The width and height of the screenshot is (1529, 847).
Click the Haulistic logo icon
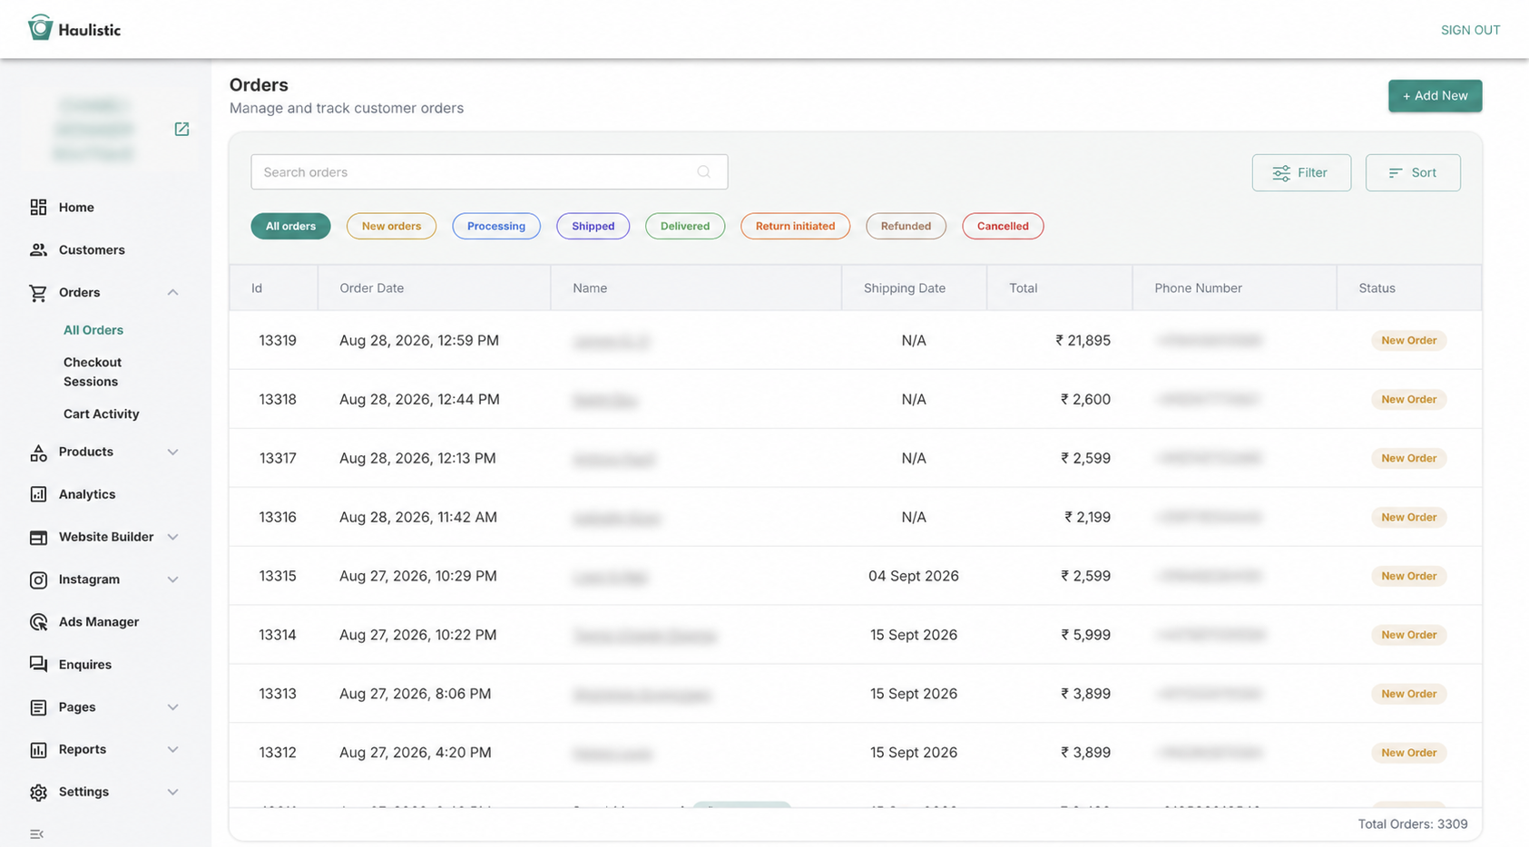coord(40,28)
